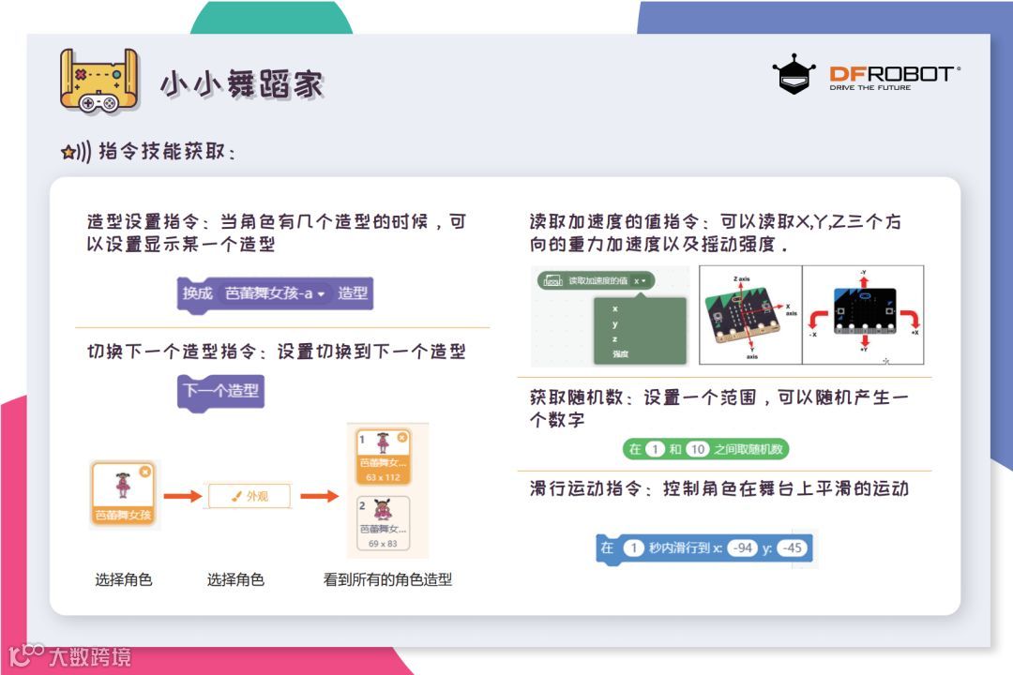Click the 下一个造型 block
This screenshot has width=1013, height=675.
[221, 392]
